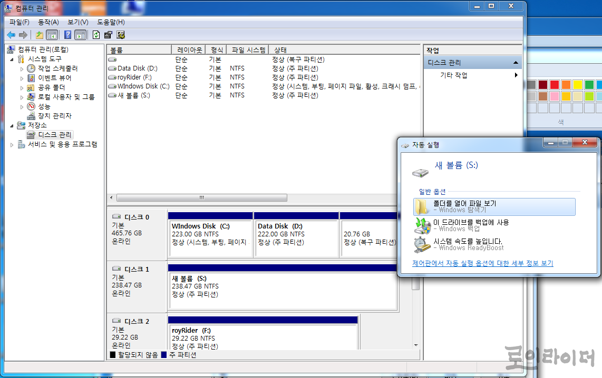Image resolution: width=602 pixels, height=378 pixels.
Task: Expand the 작업 스케줄러 node arrow
Action: point(22,69)
